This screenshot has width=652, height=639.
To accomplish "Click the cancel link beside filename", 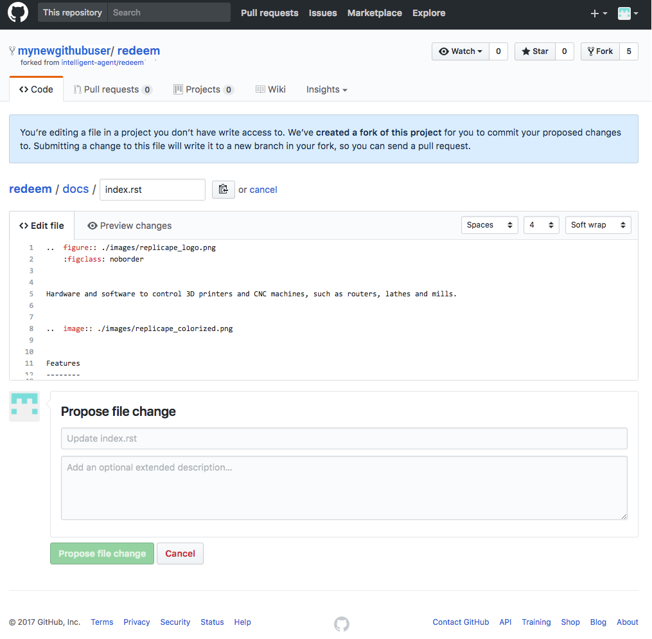I will (x=263, y=190).
